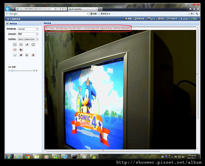Toggle the red status display icon
This screenshot has width=205, height=166.
15,50
